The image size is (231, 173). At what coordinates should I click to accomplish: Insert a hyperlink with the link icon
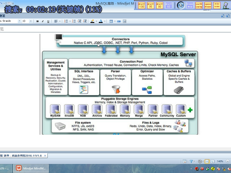[119, 21]
